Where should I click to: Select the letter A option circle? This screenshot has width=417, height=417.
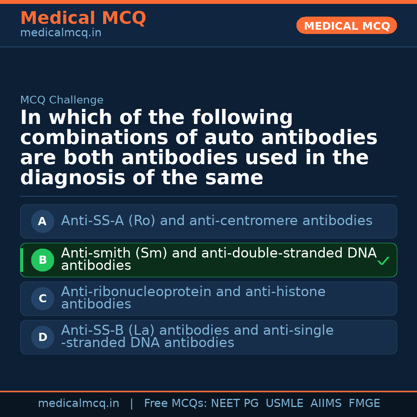(42, 222)
